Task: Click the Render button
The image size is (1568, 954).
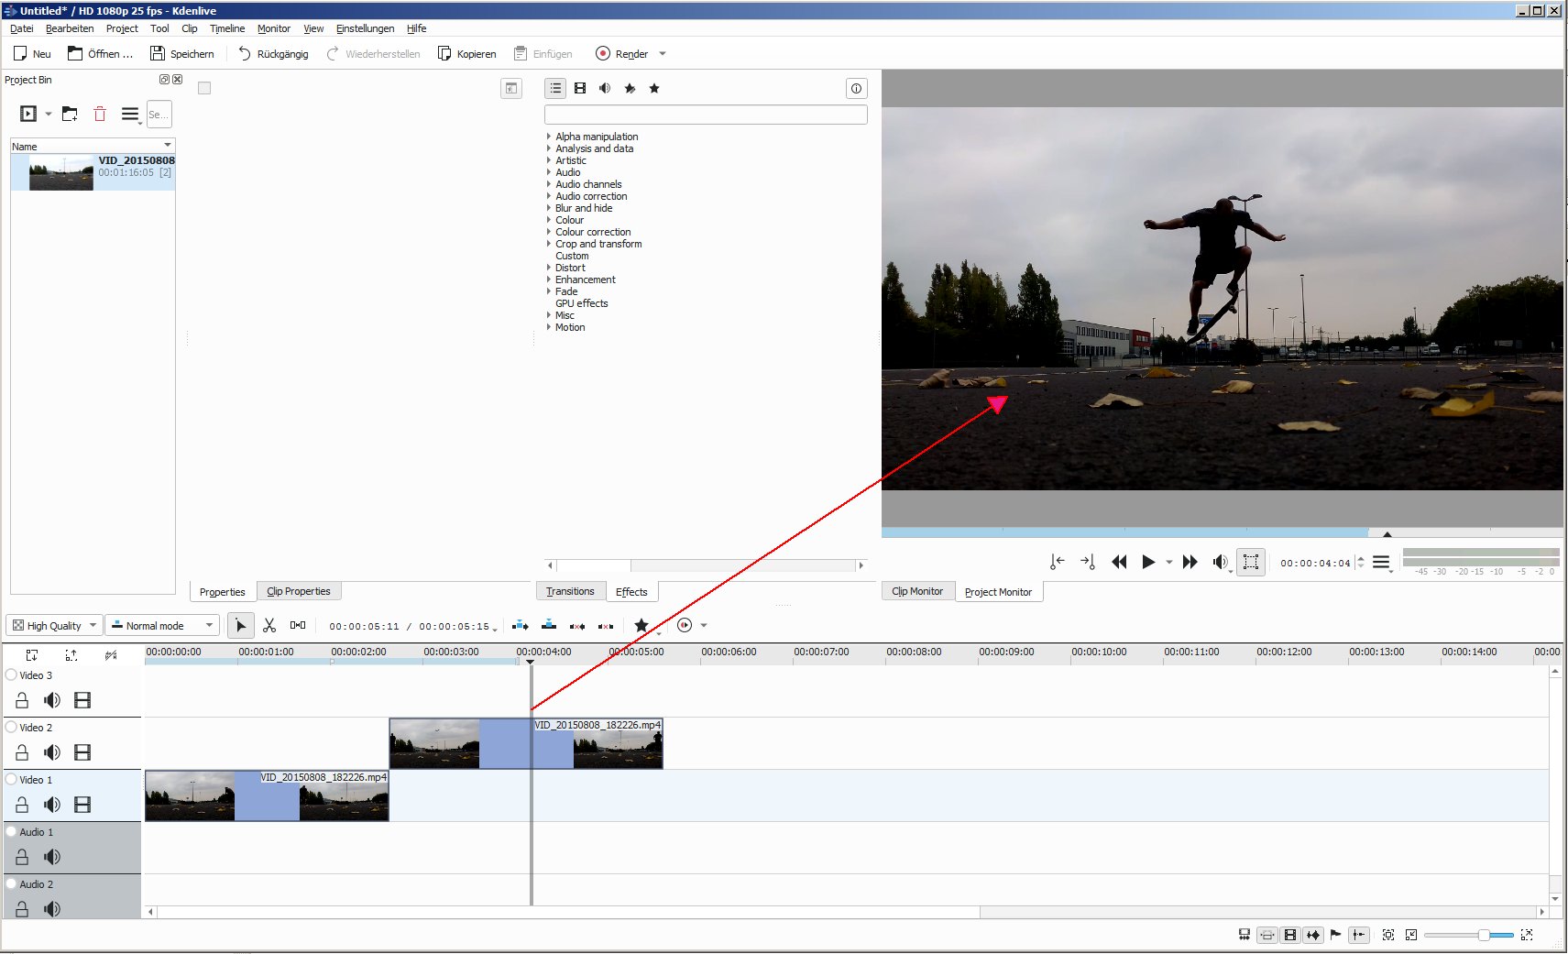Action: pyautogui.click(x=621, y=54)
